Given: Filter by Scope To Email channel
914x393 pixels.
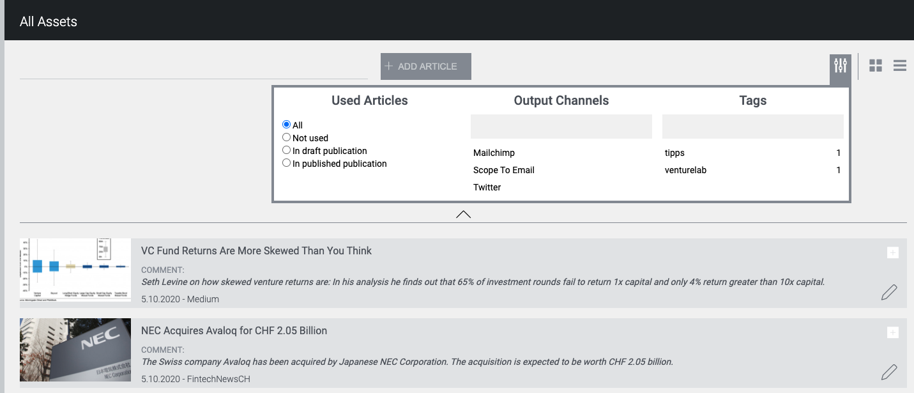Looking at the screenshot, I should tap(504, 170).
